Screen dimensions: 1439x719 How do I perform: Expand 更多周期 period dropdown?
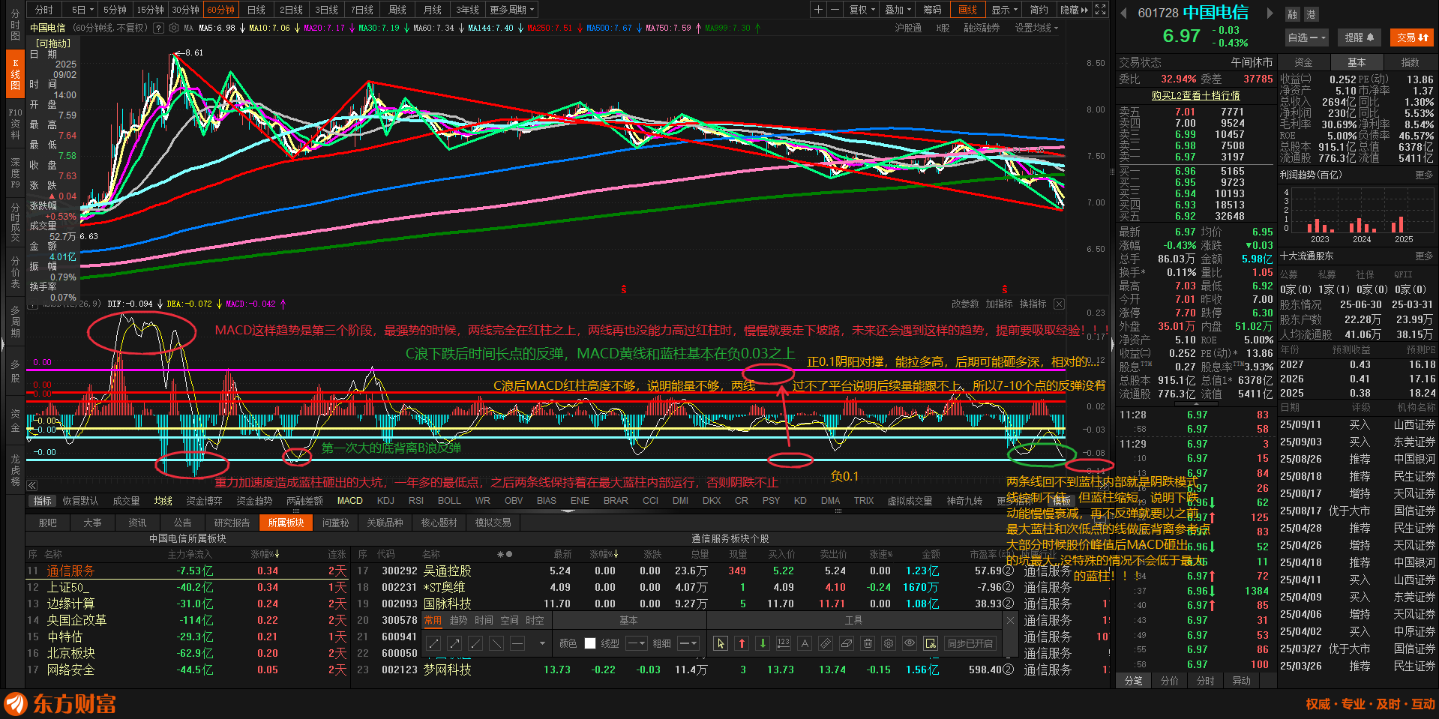point(512,10)
